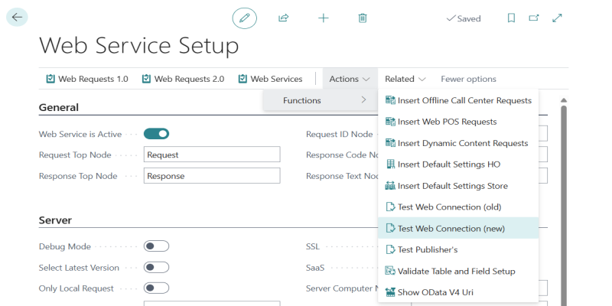Viewport: 612px width, 306px height.
Task: Toggle the Only Local Request switch
Action: point(156,288)
